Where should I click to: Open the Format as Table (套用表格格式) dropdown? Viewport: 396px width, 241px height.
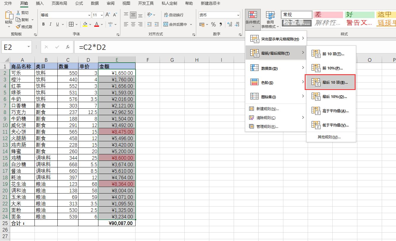tap(270, 19)
